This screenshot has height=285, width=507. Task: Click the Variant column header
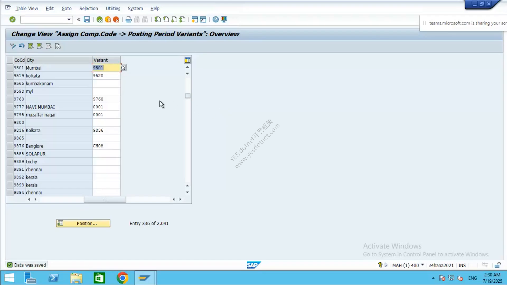106,60
